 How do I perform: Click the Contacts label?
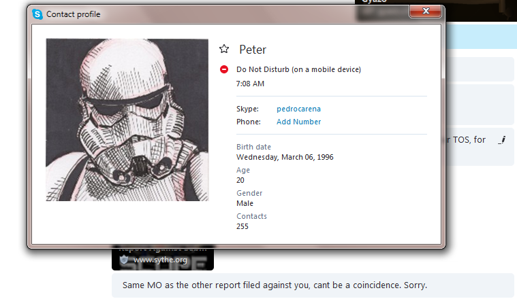251,216
